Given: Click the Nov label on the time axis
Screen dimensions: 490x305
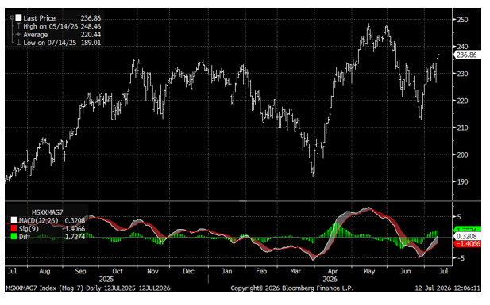Looking at the screenshot, I should click(152, 271).
